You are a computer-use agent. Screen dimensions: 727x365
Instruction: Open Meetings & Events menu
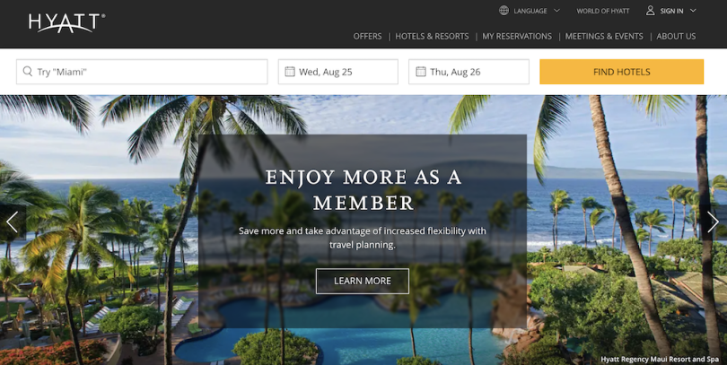[x=604, y=36]
